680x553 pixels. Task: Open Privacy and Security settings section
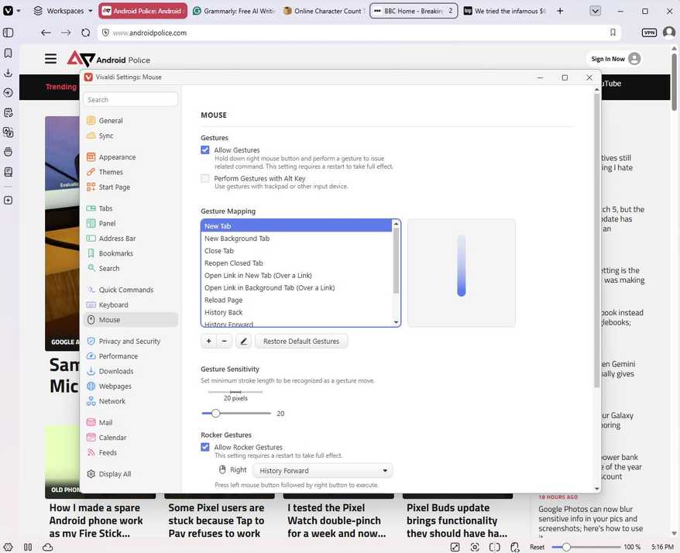coord(129,342)
